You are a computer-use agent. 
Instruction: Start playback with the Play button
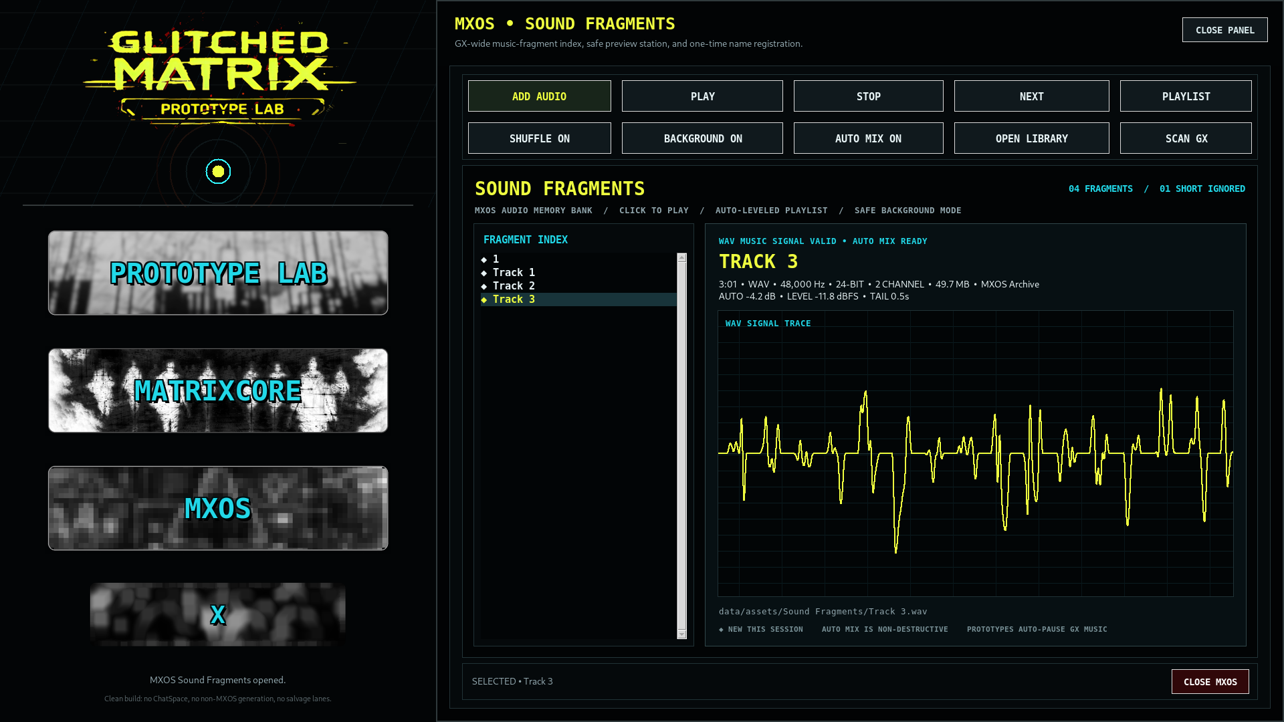(x=702, y=96)
